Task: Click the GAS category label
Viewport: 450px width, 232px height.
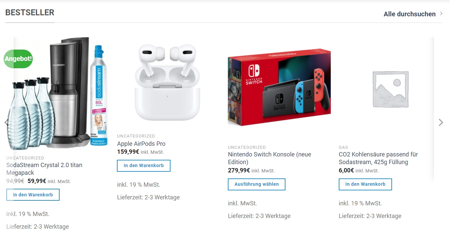Action: point(343,147)
